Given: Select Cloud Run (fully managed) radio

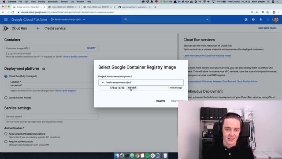Looking at the screenshot, I should 6,76.
